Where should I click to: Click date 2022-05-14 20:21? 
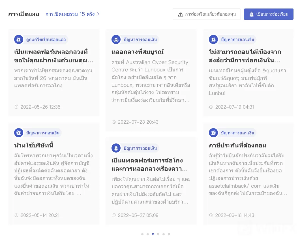point(40,215)
